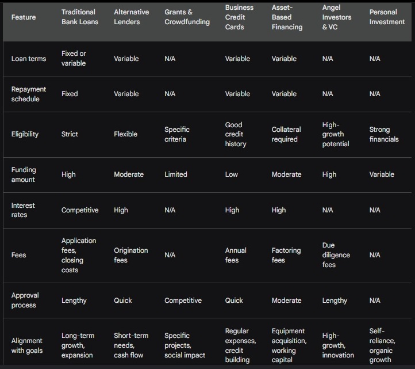Click the Traditional Bank Loans column header
Image resolution: width=415 pixels, height=369 pixels.
(80, 17)
